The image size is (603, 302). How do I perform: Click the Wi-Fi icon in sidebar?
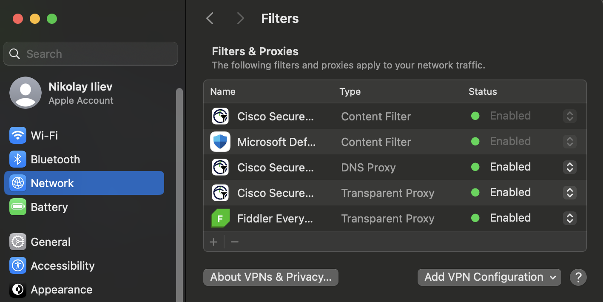tap(18, 136)
